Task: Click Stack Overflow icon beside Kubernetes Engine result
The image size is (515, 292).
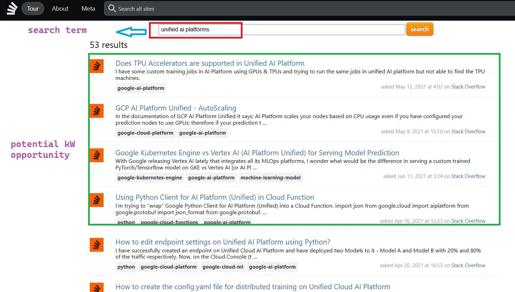Action: pos(97,155)
